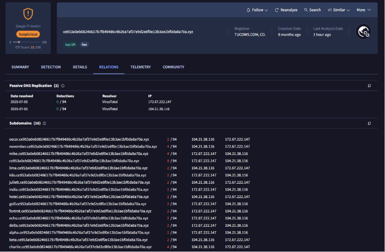Open the delta subdomain entry
Image resolution: width=385 pixels, height=252 pixels.
point(79,225)
